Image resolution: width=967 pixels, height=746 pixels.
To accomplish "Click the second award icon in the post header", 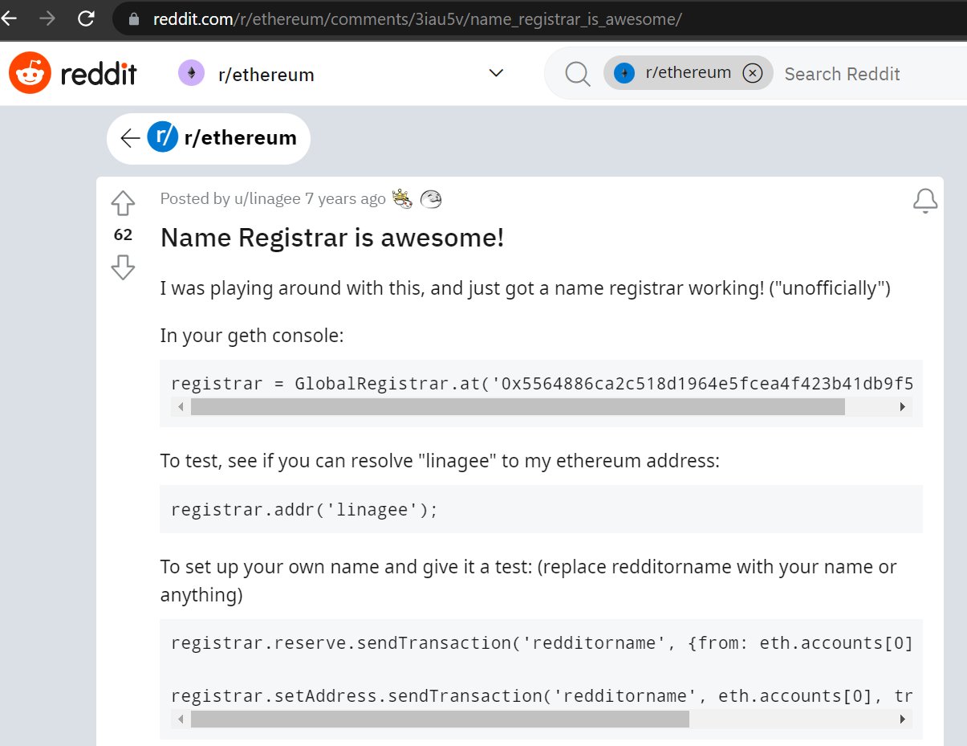I will (x=431, y=198).
